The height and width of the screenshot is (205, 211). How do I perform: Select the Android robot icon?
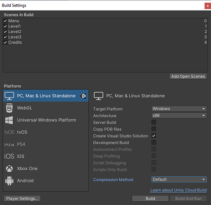9,181
